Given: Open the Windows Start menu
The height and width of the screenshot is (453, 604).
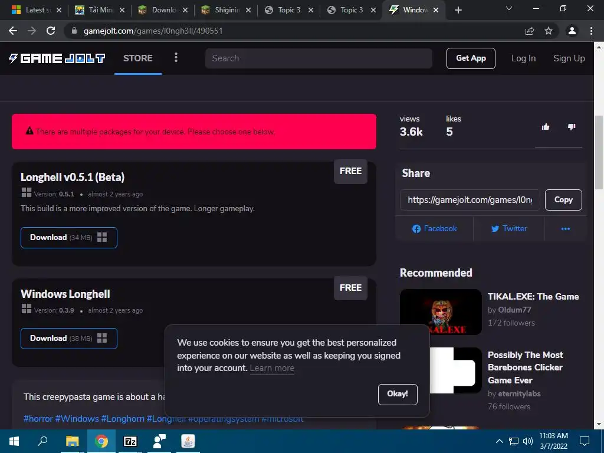Looking at the screenshot, I should click(x=14, y=441).
